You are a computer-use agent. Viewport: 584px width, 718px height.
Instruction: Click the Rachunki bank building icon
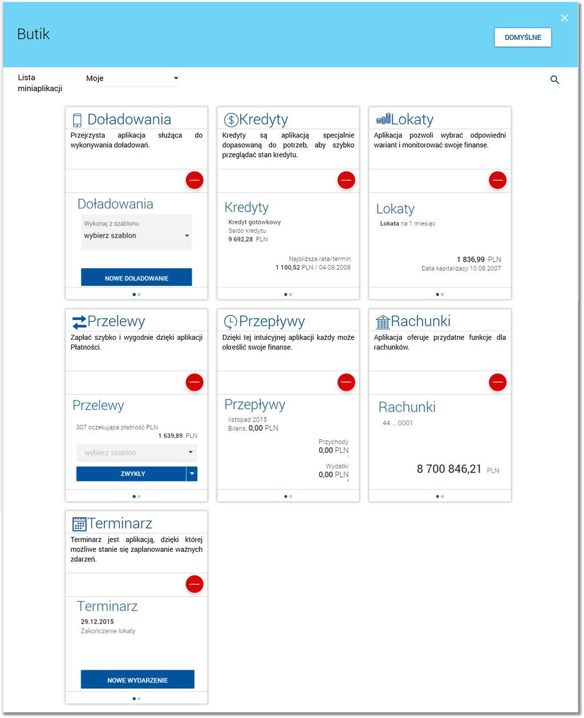click(383, 322)
